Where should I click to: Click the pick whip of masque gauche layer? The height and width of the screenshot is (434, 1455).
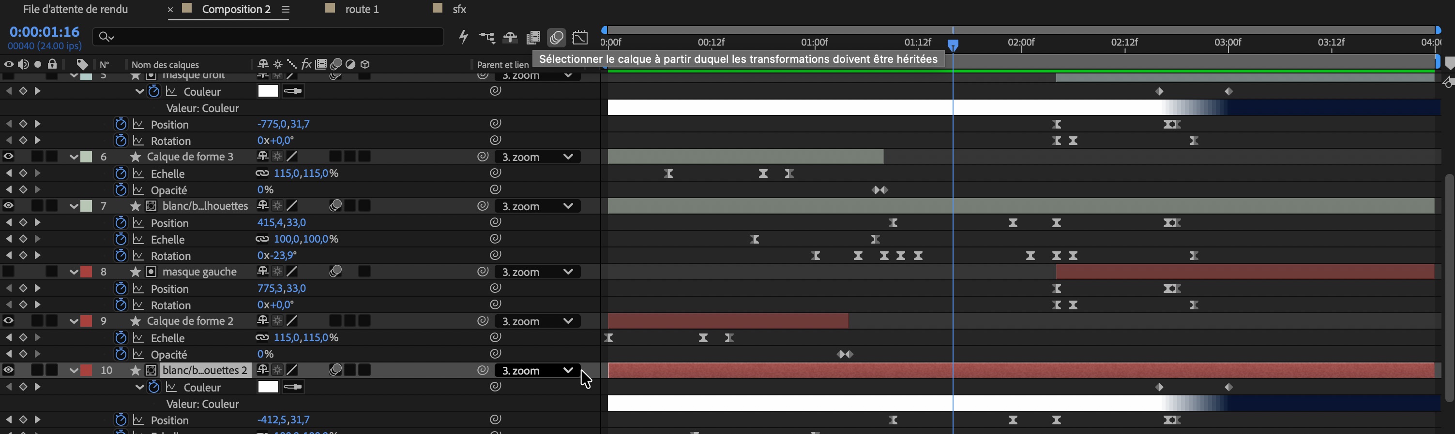(483, 272)
